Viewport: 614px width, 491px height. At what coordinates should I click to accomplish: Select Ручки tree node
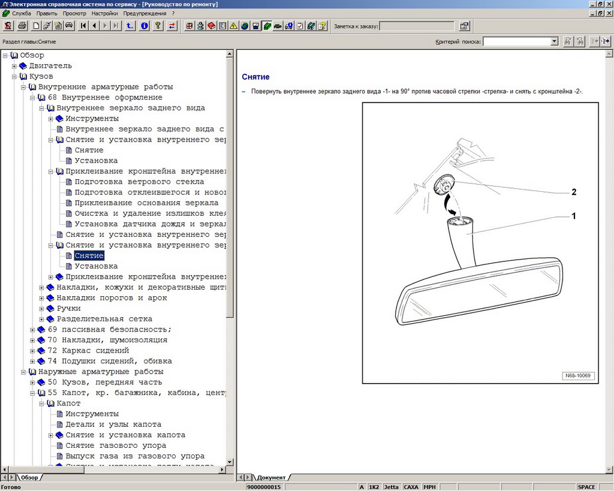[x=68, y=309]
